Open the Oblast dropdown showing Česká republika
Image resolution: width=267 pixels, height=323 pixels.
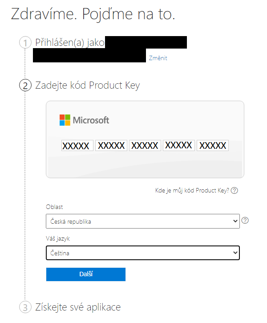(143, 221)
